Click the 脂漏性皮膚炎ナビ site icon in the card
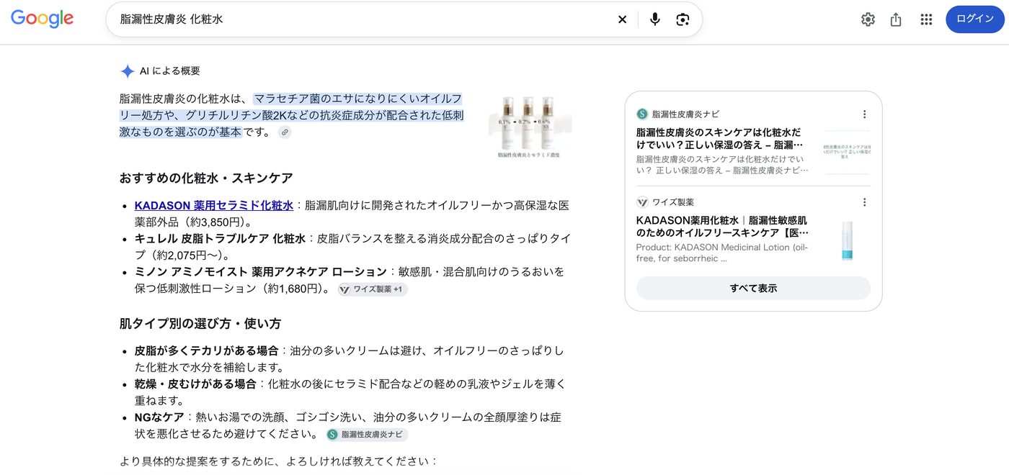The image size is (1009, 475). coord(642,114)
